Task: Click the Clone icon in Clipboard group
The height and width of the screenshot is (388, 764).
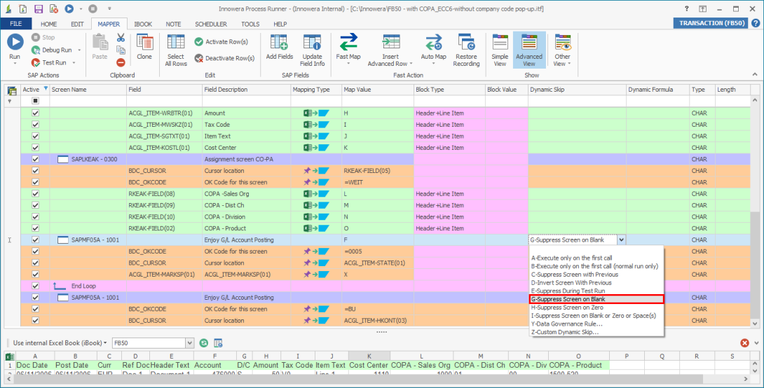Action: tap(144, 46)
